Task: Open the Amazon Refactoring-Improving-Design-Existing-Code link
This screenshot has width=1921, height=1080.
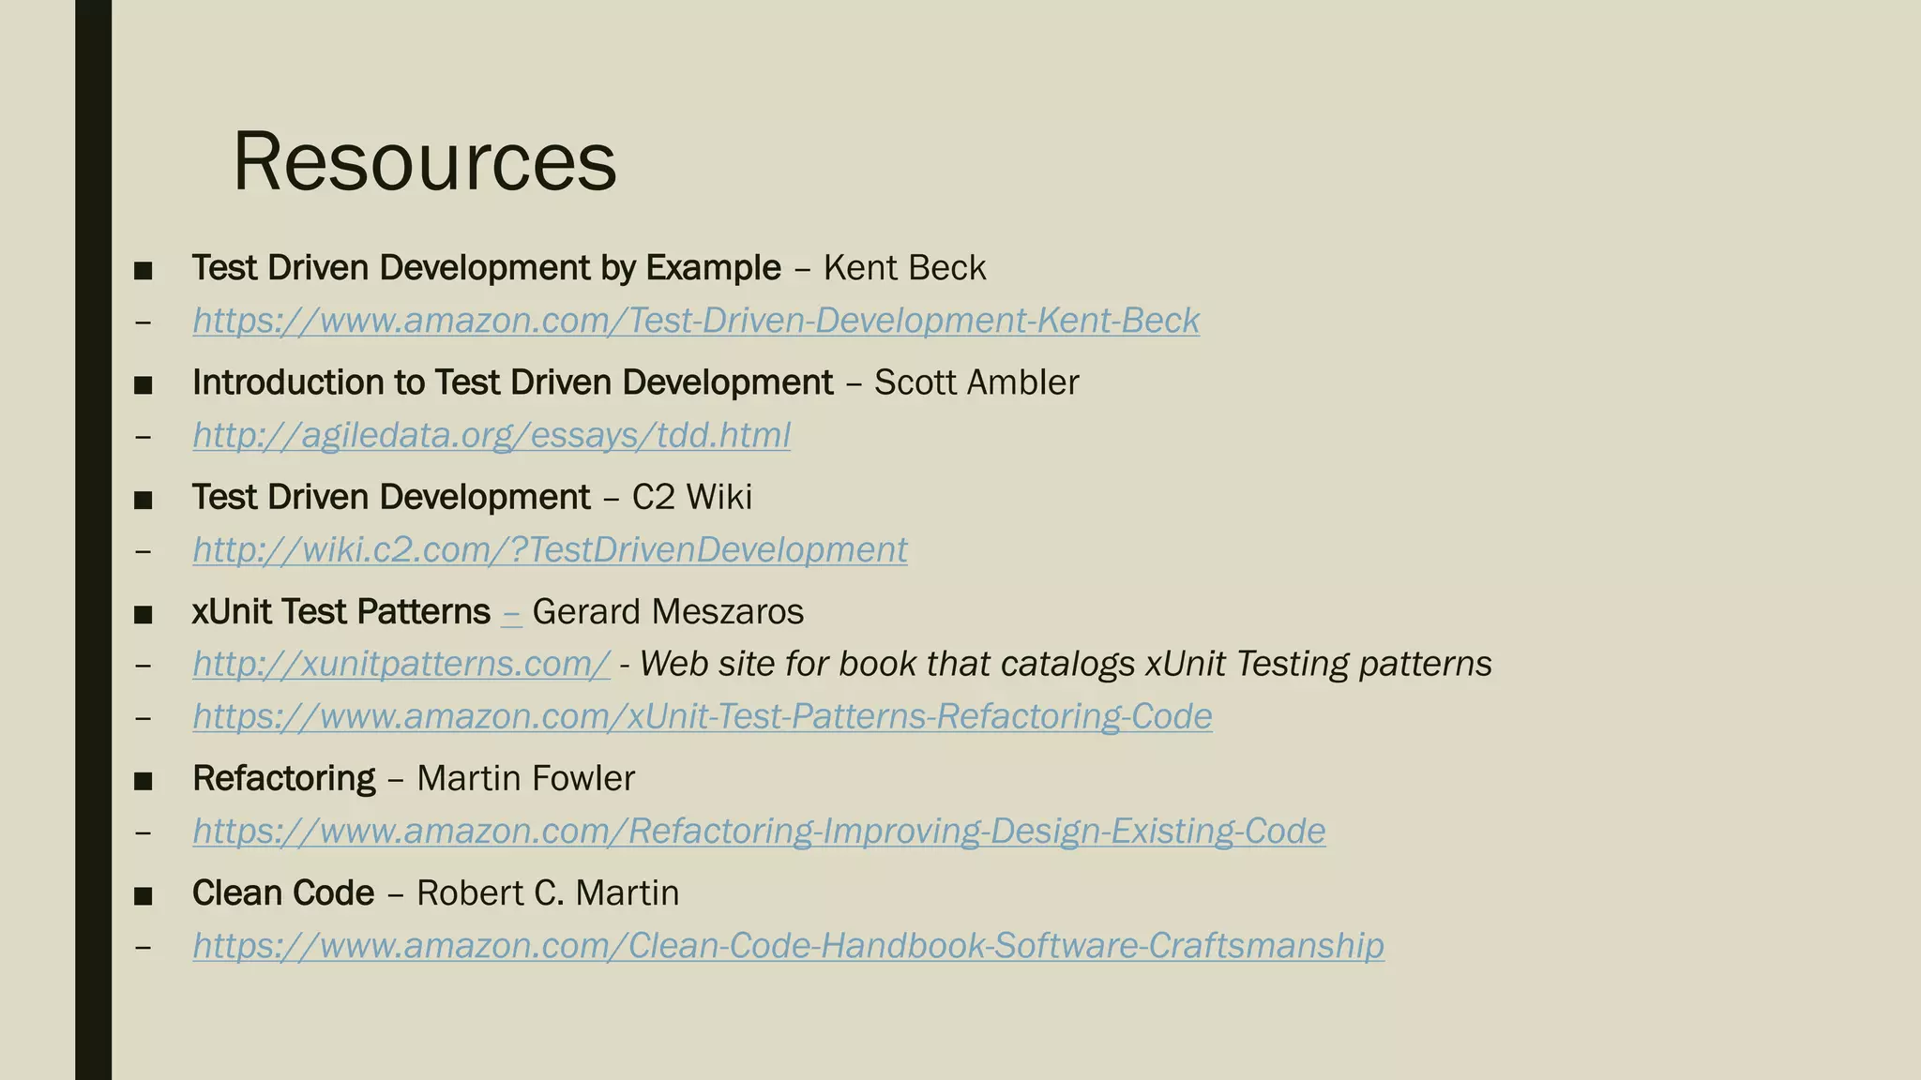Action: pos(759,831)
